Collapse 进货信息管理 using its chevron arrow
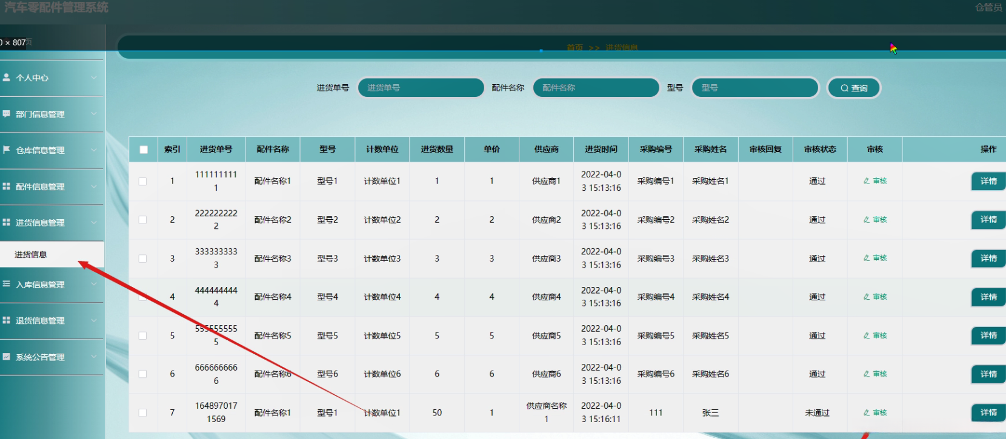1006x439 pixels. point(94,222)
